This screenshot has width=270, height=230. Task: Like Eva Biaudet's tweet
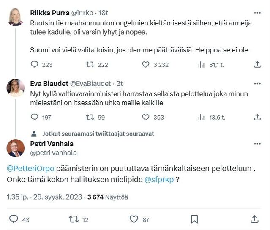[146, 117]
